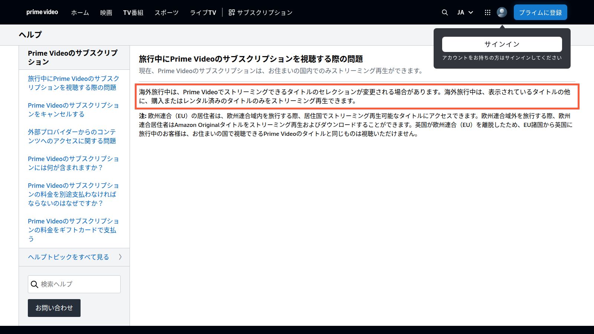Click the subscriptions grid icon
The image size is (594, 334).
[232, 12]
